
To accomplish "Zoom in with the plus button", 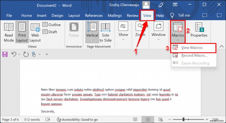I will click(207, 119).
